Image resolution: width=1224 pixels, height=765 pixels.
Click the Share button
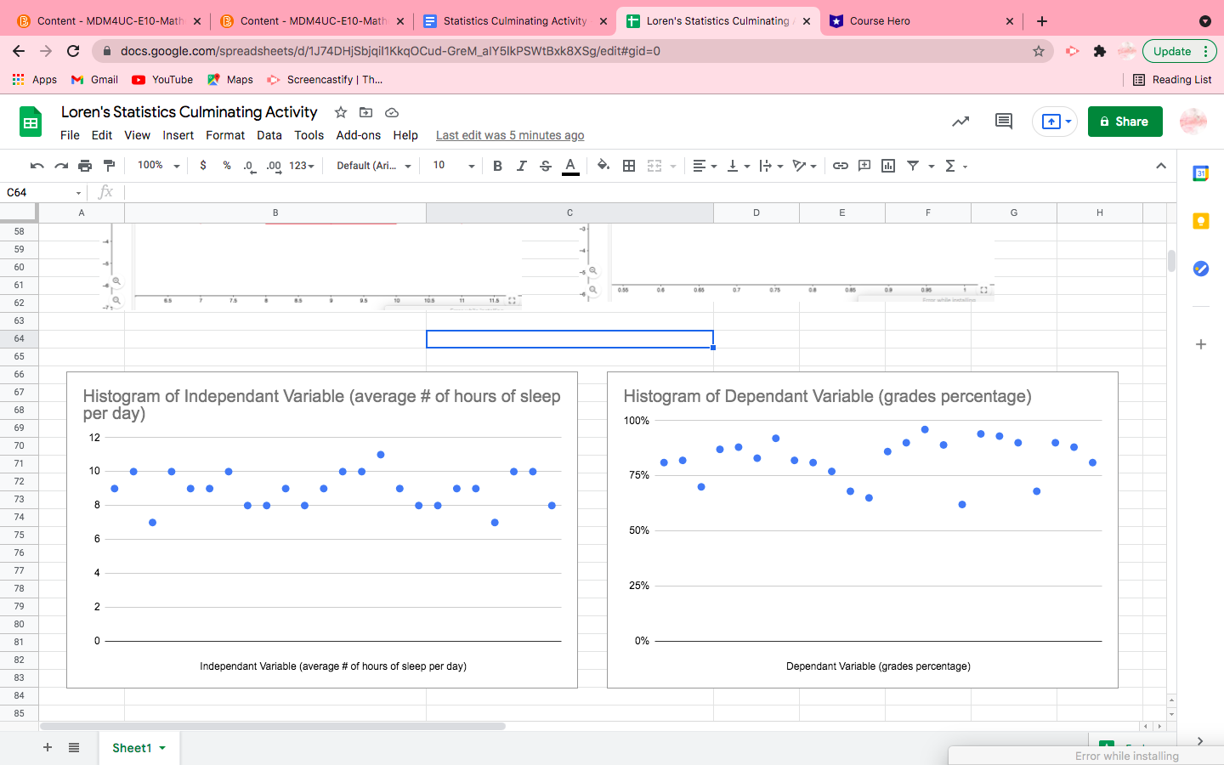(1125, 121)
